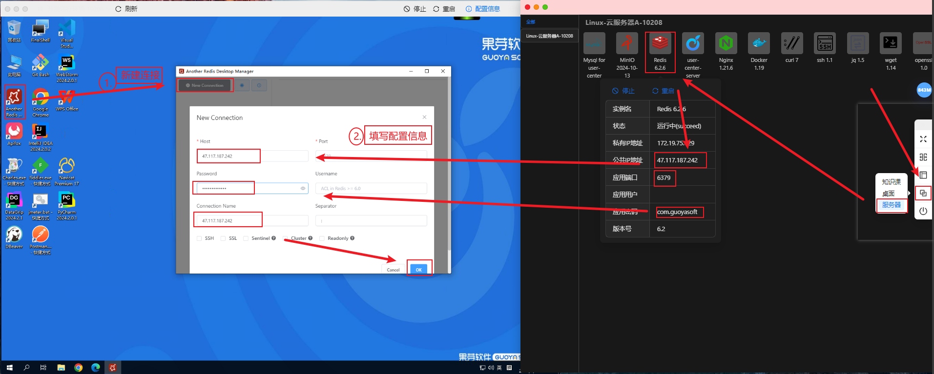The image size is (934, 374).
Task: Enable the Sentinel checkbox
Action: pos(246,238)
